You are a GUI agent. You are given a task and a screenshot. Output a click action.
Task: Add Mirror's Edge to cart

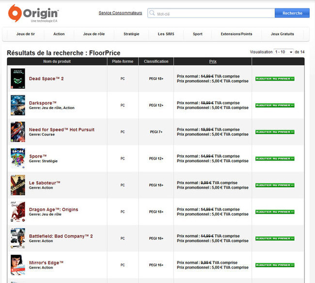[x=275, y=265]
